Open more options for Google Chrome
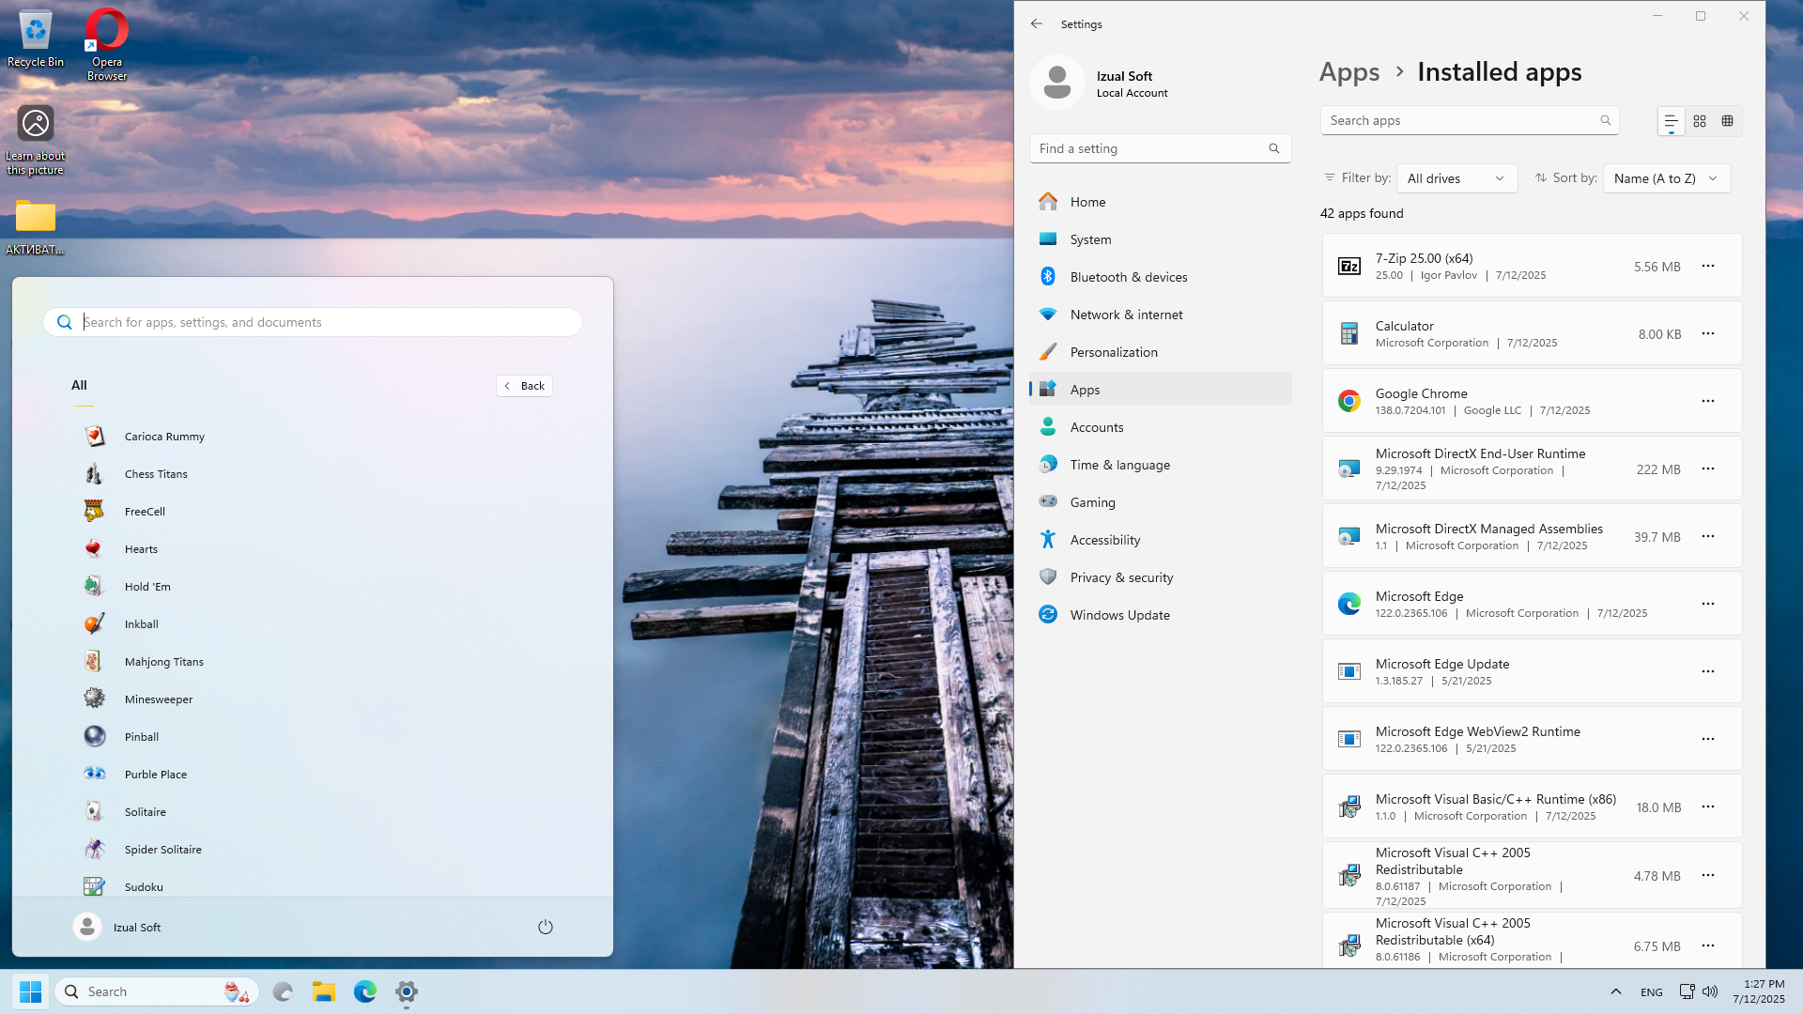 coord(1708,402)
